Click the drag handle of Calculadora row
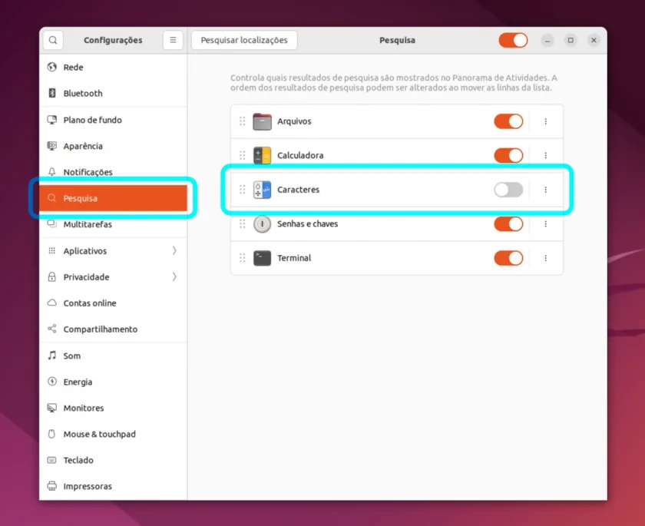The width and height of the screenshot is (645, 526). click(x=243, y=155)
